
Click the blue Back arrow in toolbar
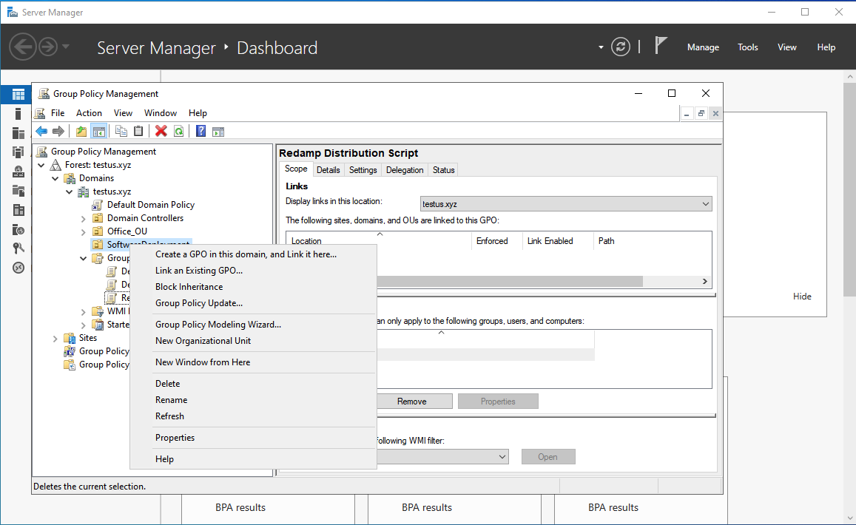(x=41, y=132)
